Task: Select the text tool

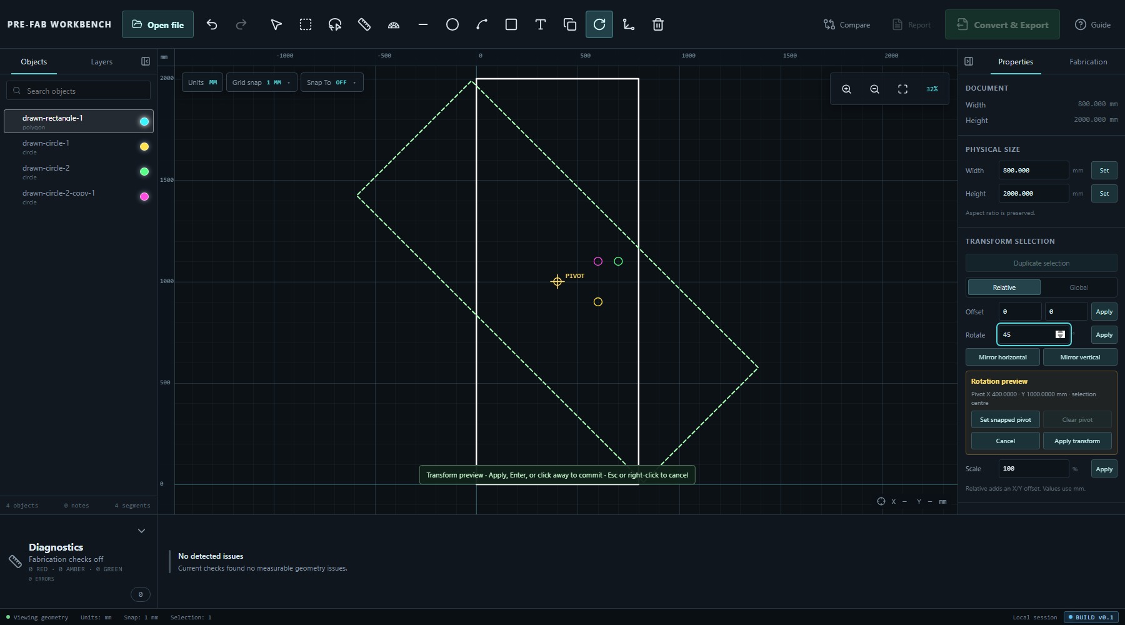Action: pos(541,24)
